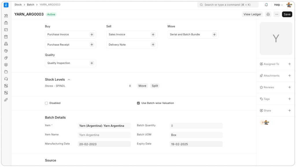296x167 pixels.
Task: Open the Help dropdown menu
Action: [278, 5]
